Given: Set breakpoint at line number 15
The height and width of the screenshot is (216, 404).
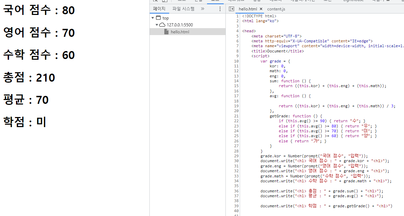Looking at the screenshot, I should point(236,86).
